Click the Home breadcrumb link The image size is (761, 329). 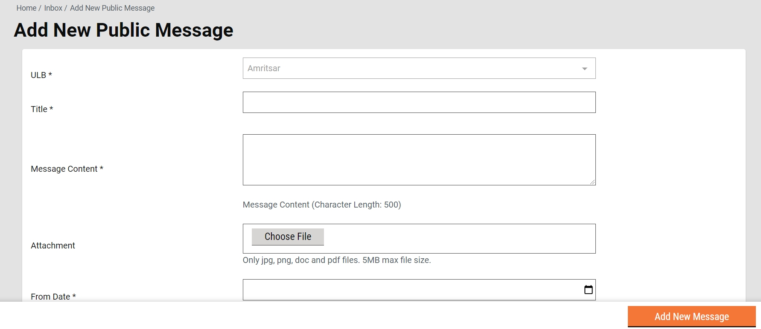coord(26,8)
